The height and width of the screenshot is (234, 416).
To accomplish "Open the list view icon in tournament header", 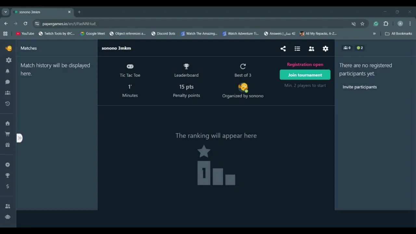I will 297,49.
